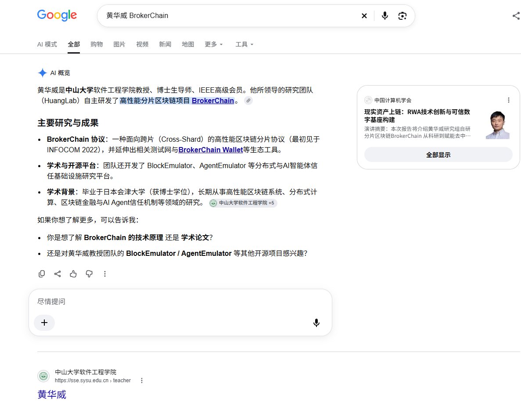Open the 工具 dropdown
This screenshot has width=521, height=402.
(244, 44)
